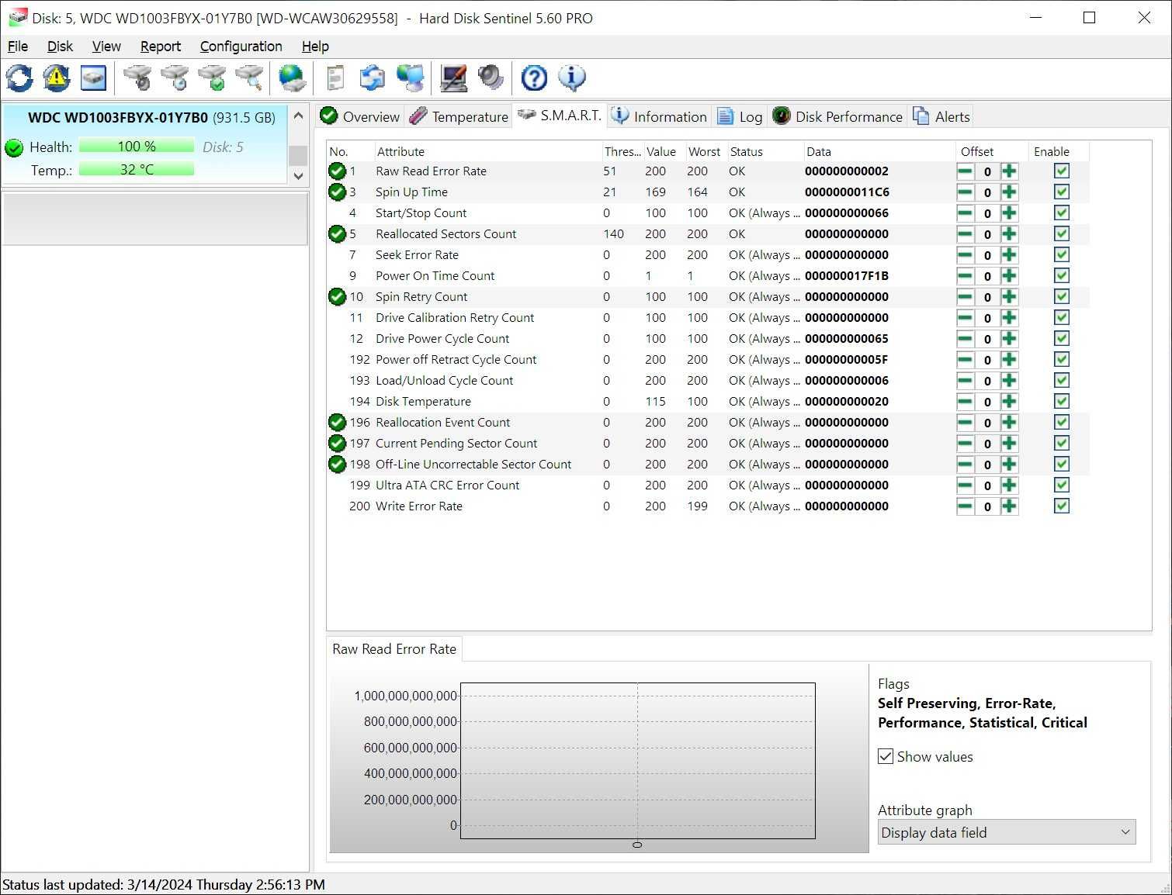The height and width of the screenshot is (895, 1172).
Task: Click the blue-framed hard disk toolbar icon
Action: (x=93, y=78)
